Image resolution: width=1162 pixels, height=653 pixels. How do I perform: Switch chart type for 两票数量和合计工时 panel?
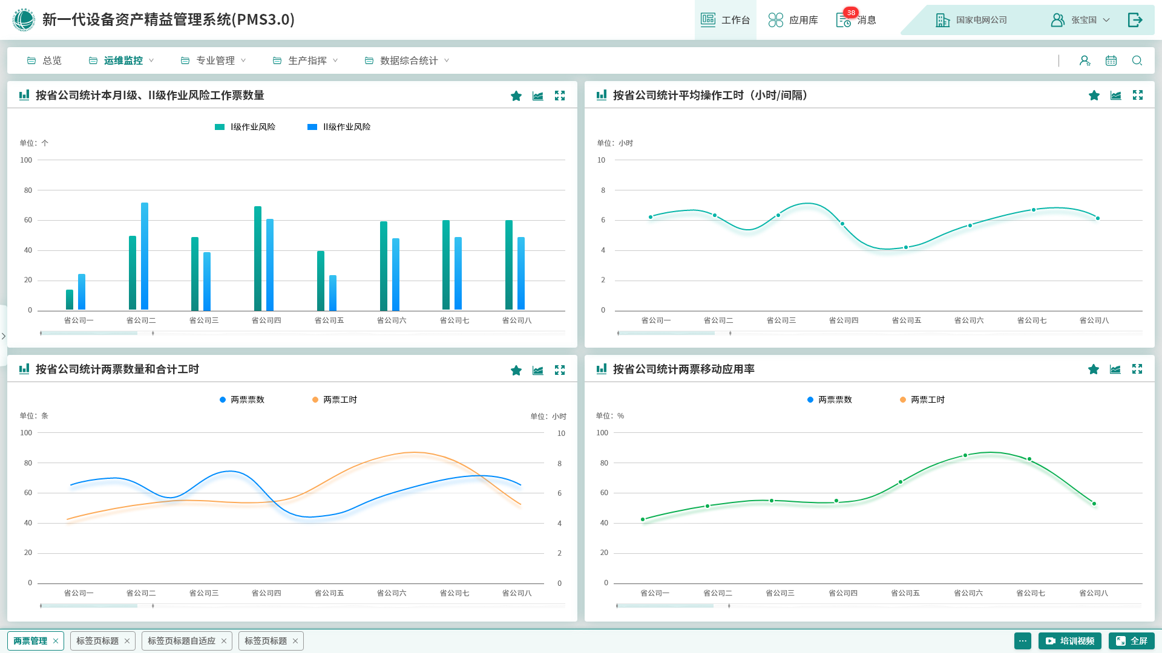pos(538,370)
